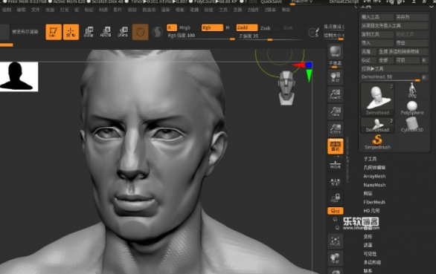Viewport: 436px width, 274px height.
Task: Select the Cylinder3D tool thumbnail
Action: (x=412, y=124)
